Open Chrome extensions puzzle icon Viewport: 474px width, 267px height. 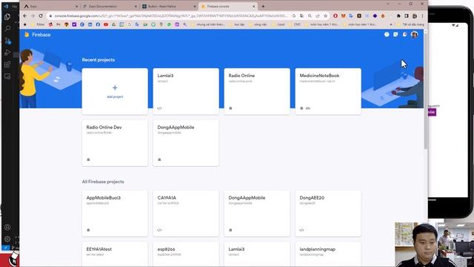point(398,16)
